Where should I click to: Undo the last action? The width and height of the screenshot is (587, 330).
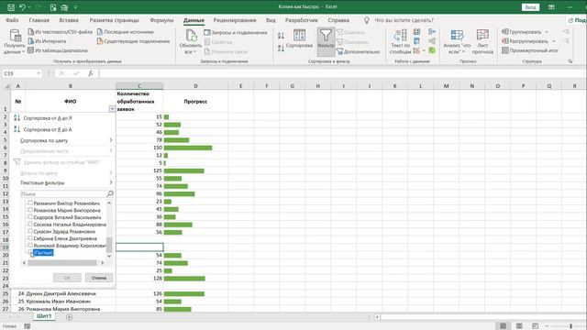(22, 7)
